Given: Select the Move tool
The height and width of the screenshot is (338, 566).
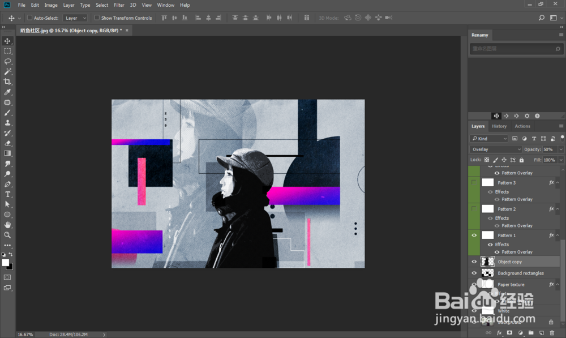Looking at the screenshot, I should (7, 41).
